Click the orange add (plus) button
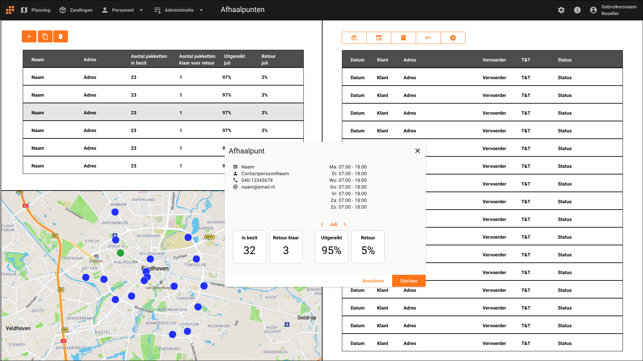Screen dimensions: 643x361 click(29, 36)
